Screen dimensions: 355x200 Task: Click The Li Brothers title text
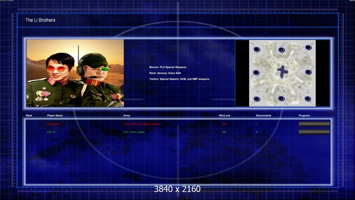[x=40, y=20]
